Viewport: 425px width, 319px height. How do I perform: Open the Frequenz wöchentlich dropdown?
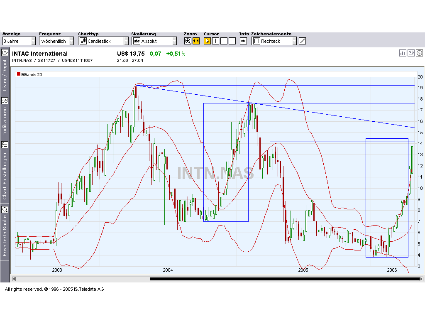pos(56,41)
